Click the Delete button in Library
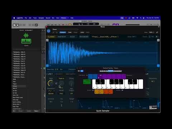 pyautogui.click(x=29, y=111)
